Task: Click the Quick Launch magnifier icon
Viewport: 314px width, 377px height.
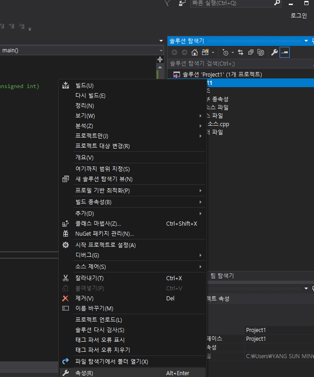Action: point(277,3)
